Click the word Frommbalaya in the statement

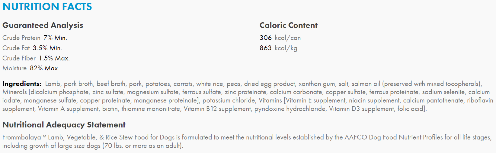tap(22, 137)
